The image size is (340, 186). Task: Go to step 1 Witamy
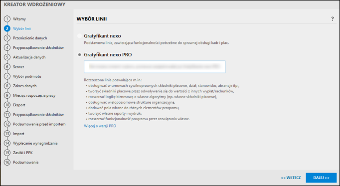(15, 19)
